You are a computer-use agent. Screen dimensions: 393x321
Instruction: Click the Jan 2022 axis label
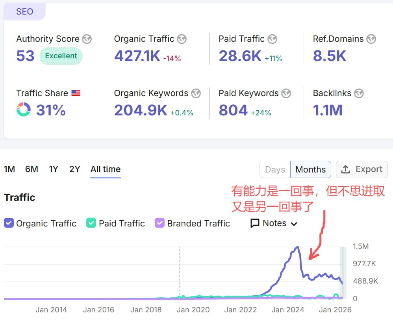240,310
